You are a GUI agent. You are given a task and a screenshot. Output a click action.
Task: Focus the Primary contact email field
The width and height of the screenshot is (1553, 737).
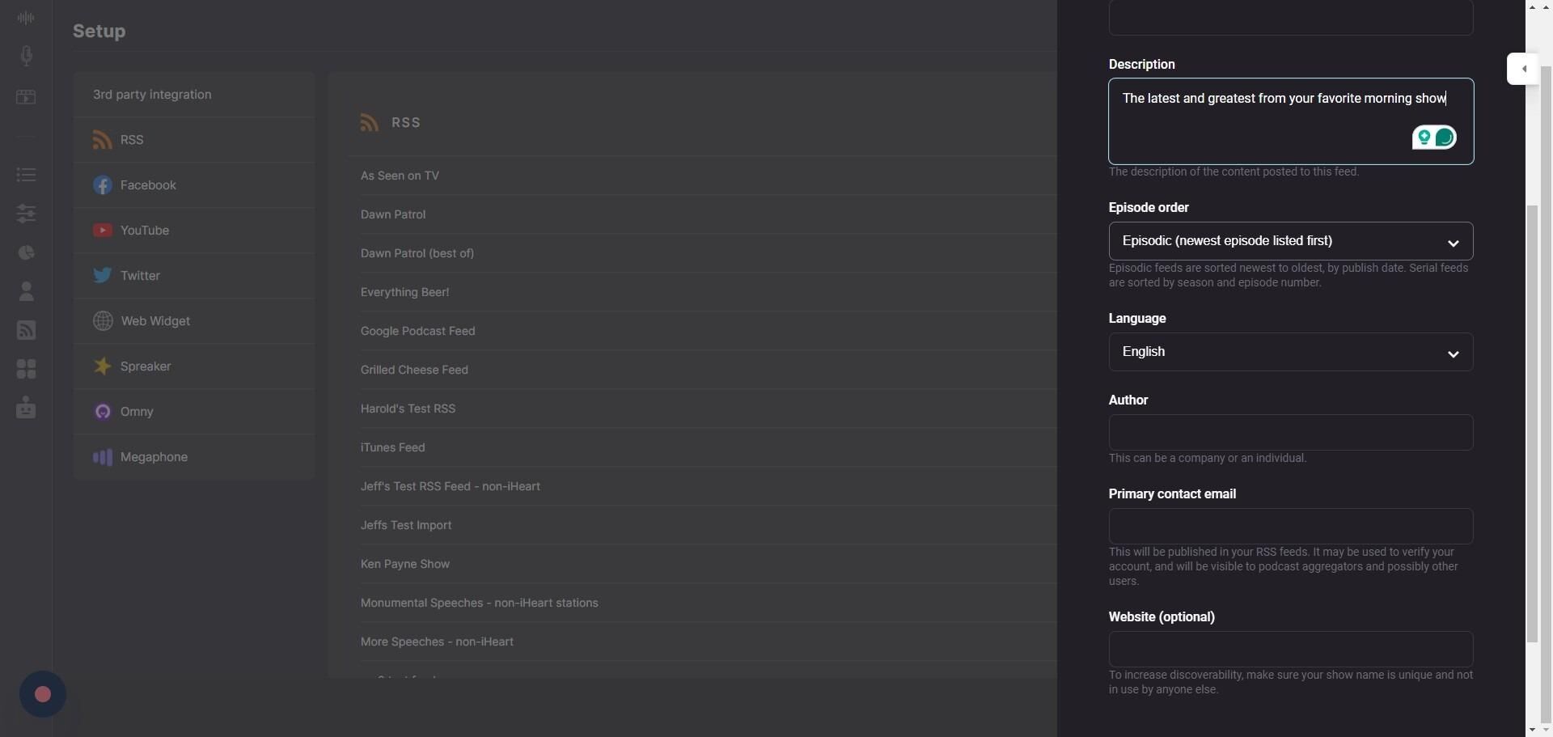(1290, 527)
